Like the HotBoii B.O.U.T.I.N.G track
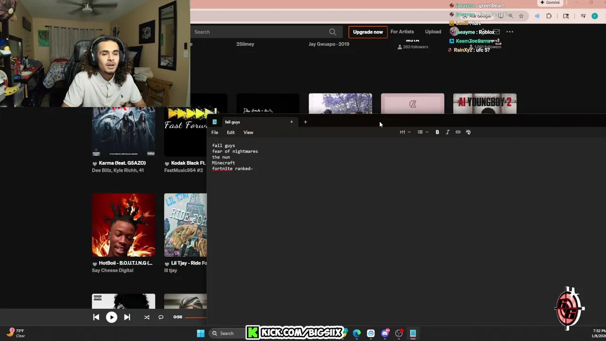The image size is (606, 341). click(x=95, y=263)
